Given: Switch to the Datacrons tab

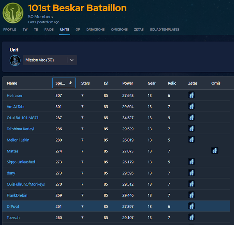Looking at the screenshot, I should pyautogui.click(x=96, y=30).
